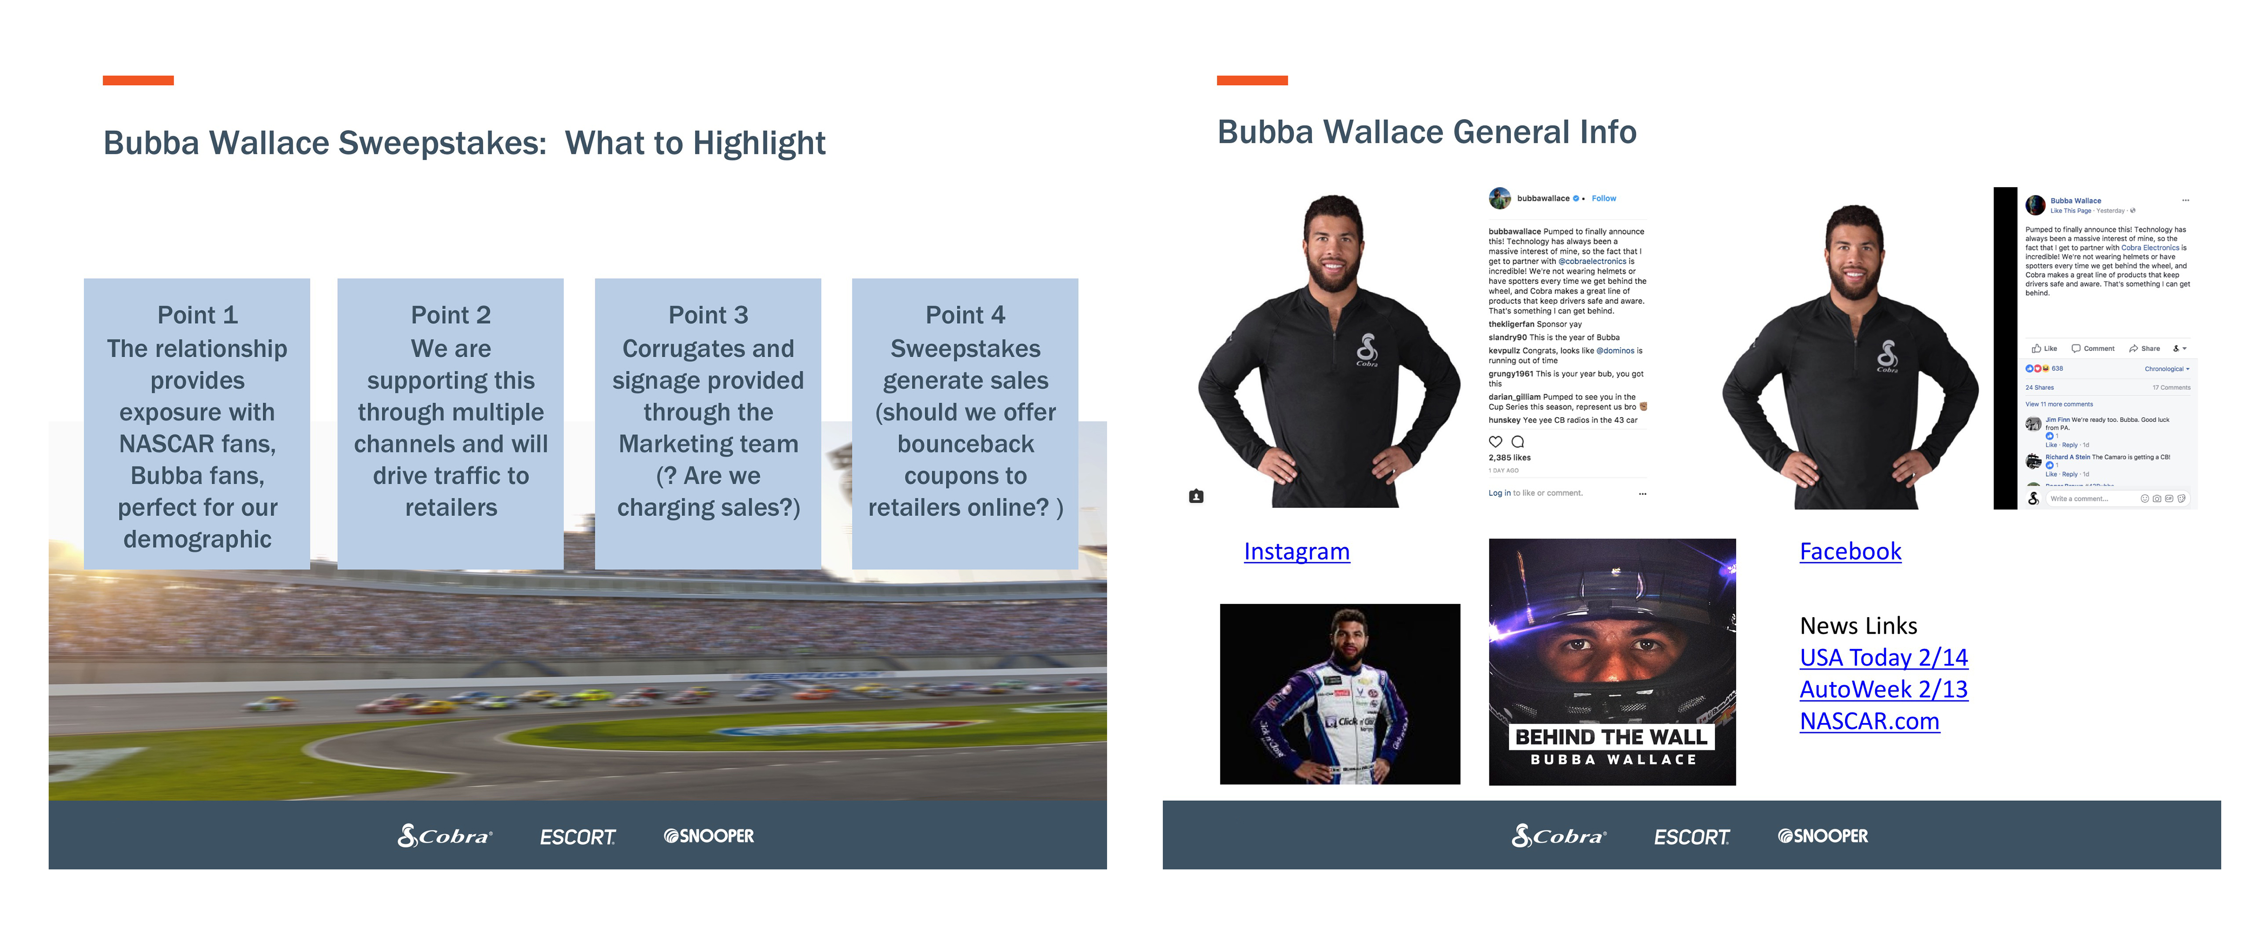2268x945 pixels.
Task: Click the SNOOPER logo in left slide footer
Action: tap(709, 836)
